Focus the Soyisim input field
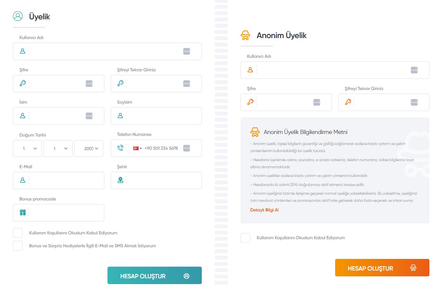The image size is (442, 287). (x=156, y=116)
